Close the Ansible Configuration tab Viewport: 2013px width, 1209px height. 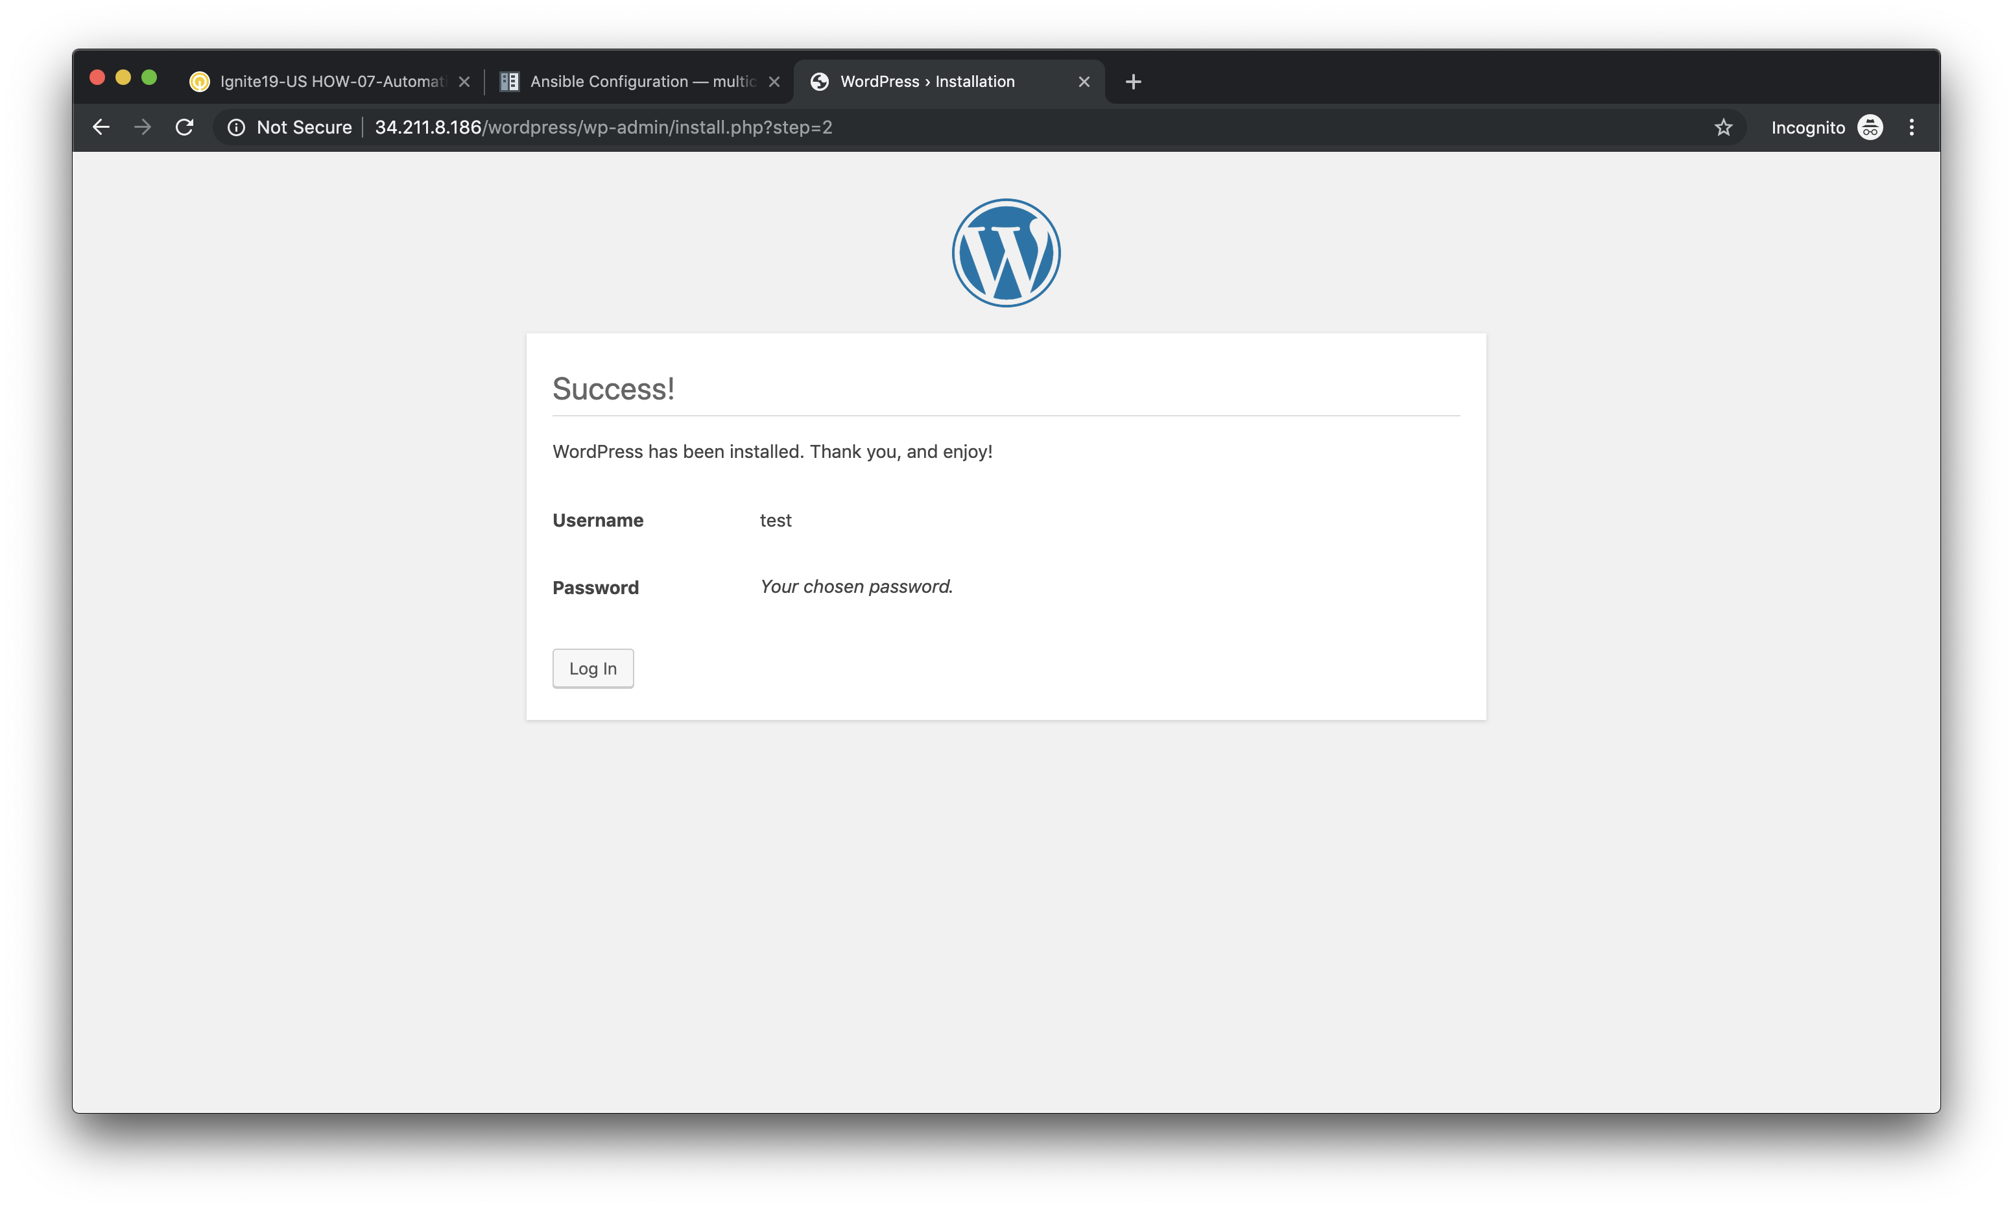click(774, 82)
